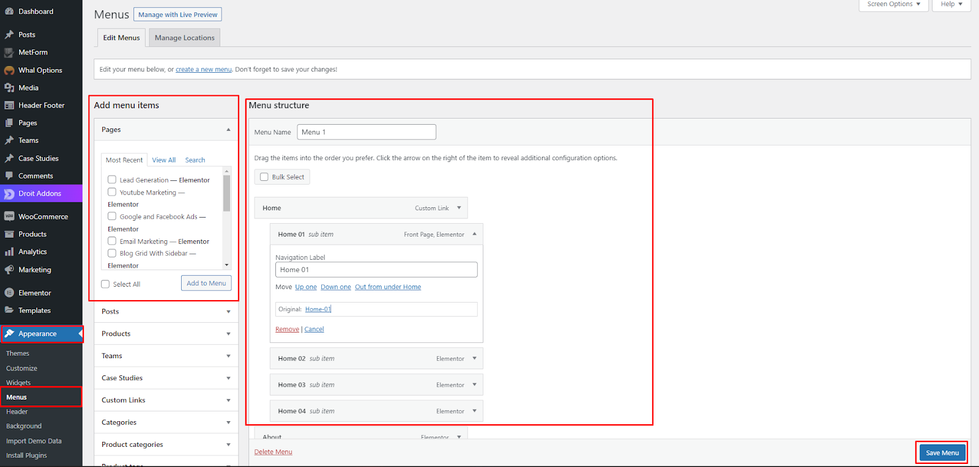979x467 pixels.
Task: Click the Marketing megaphone icon
Action: [9, 270]
